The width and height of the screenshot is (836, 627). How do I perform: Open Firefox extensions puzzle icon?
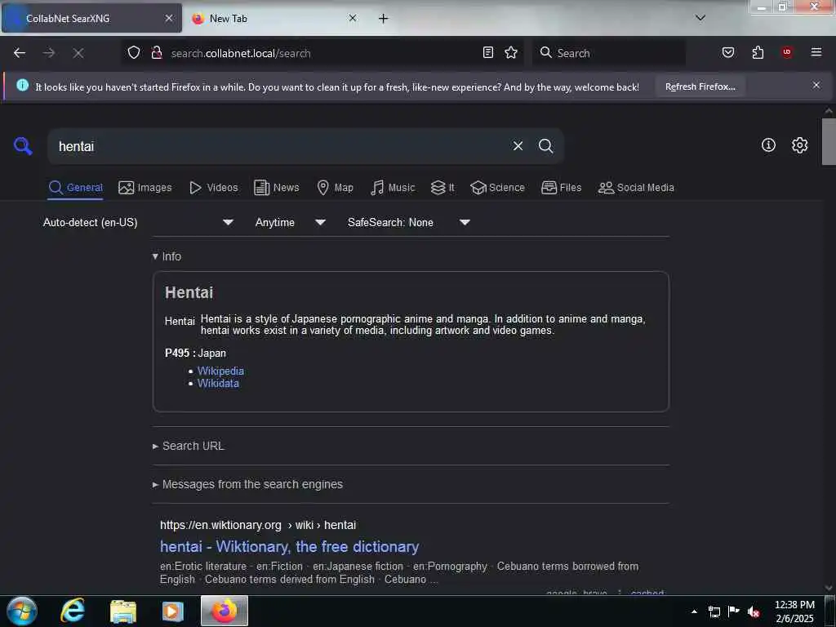pyautogui.click(x=758, y=53)
